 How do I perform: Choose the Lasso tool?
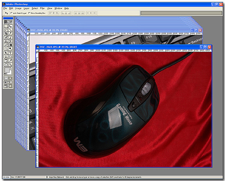click(x=6, y=29)
